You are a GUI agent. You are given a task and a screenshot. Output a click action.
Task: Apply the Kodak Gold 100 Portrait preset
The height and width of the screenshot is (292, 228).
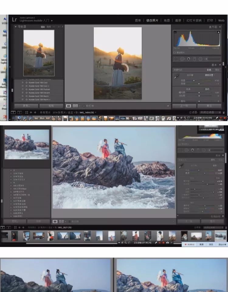pos(38,89)
